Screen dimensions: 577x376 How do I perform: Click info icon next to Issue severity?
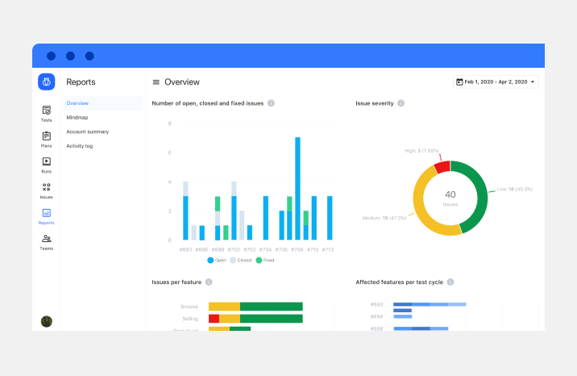(401, 103)
